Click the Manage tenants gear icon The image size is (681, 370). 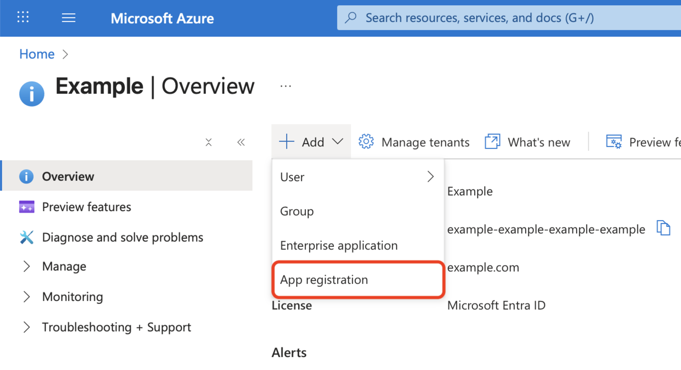pyautogui.click(x=366, y=141)
